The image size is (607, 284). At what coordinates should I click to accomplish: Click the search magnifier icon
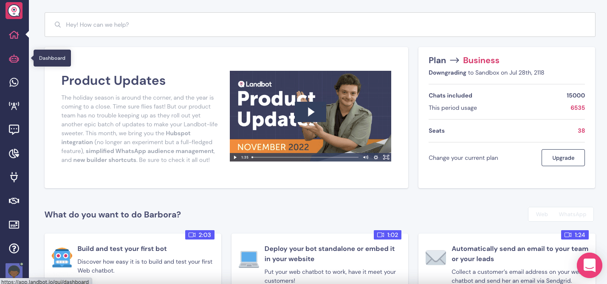(58, 25)
